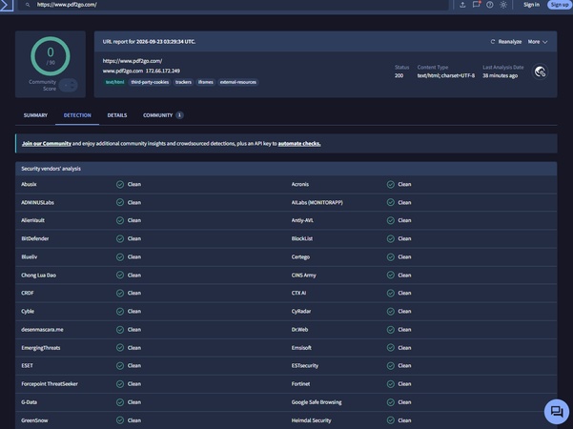The height and width of the screenshot is (429, 573).
Task: Click the iframes tag
Action: pos(206,82)
